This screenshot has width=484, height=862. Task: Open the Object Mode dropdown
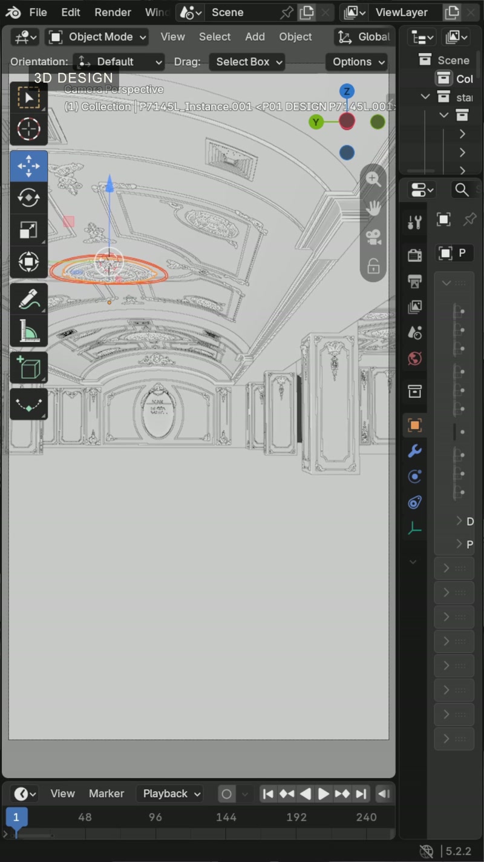97,37
